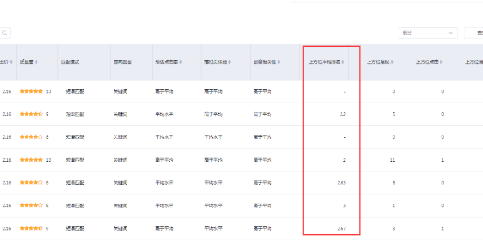Screen dimensions: 483x245
Task: Click the partially visible button right of 细分
Action: pyautogui.click(x=474, y=33)
